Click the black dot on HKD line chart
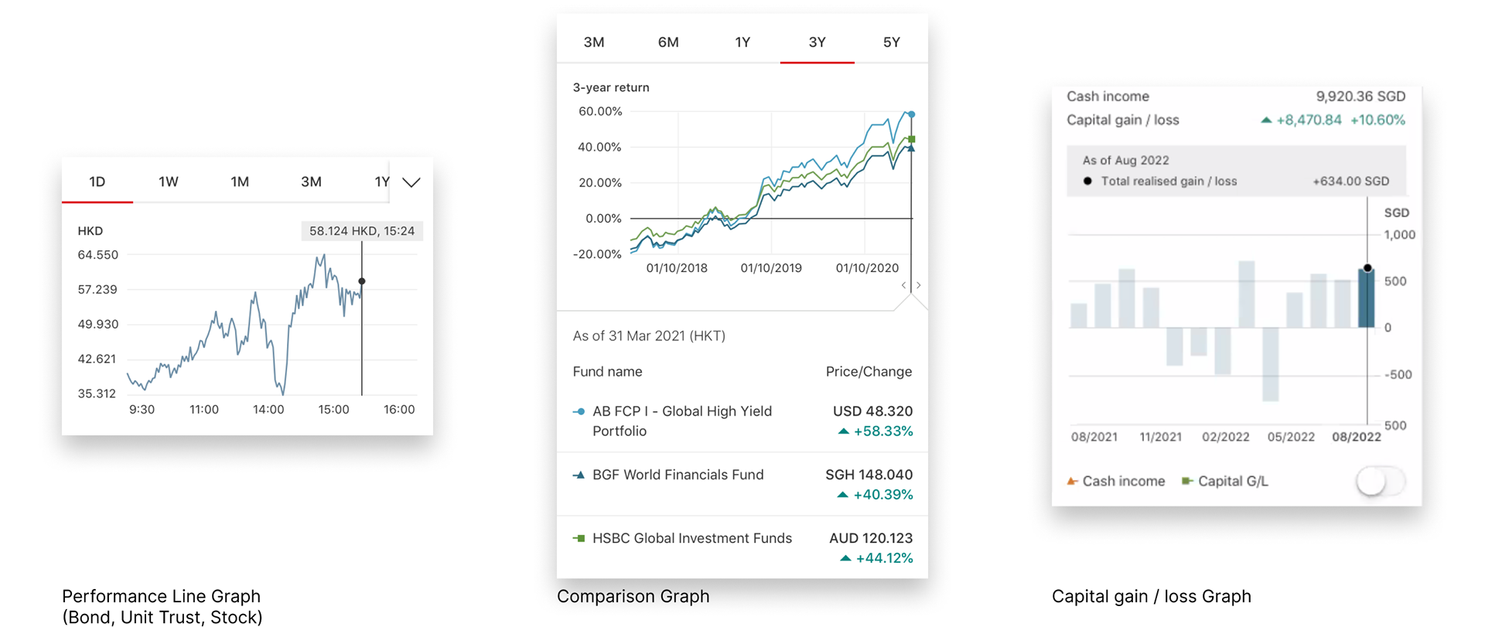This screenshot has width=1485, height=627. (361, 281)
